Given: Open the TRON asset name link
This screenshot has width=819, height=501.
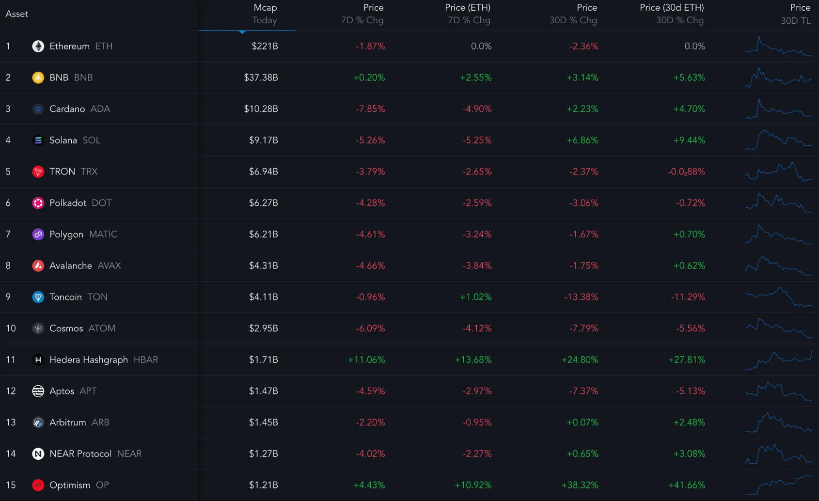Looking at the screenshot, I should pyautogui.click(x=62, y=172).
